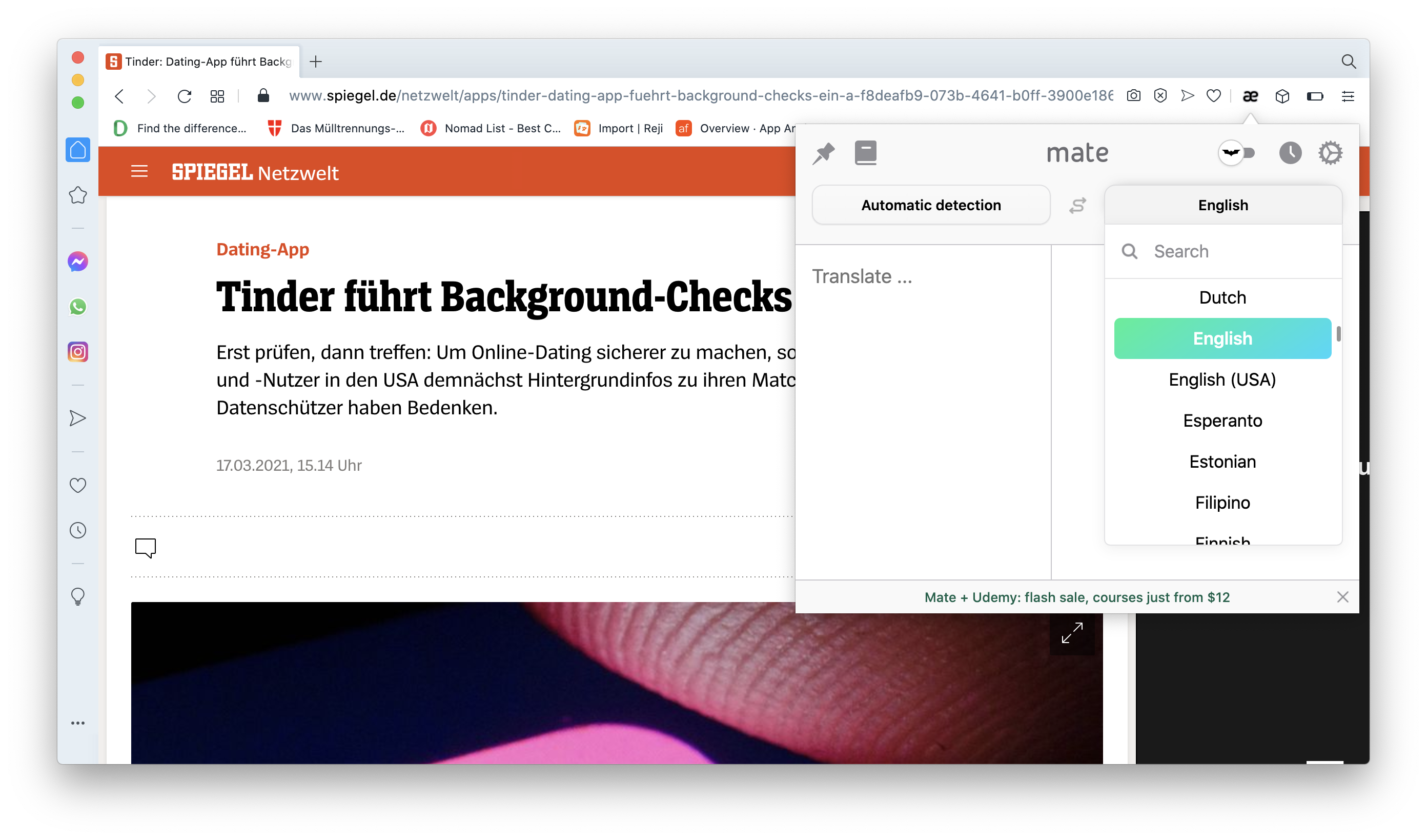Select Dutch from the language list
This screenshot has width=1427, height=840.
pyautogui.click(x=1222, y=297)
